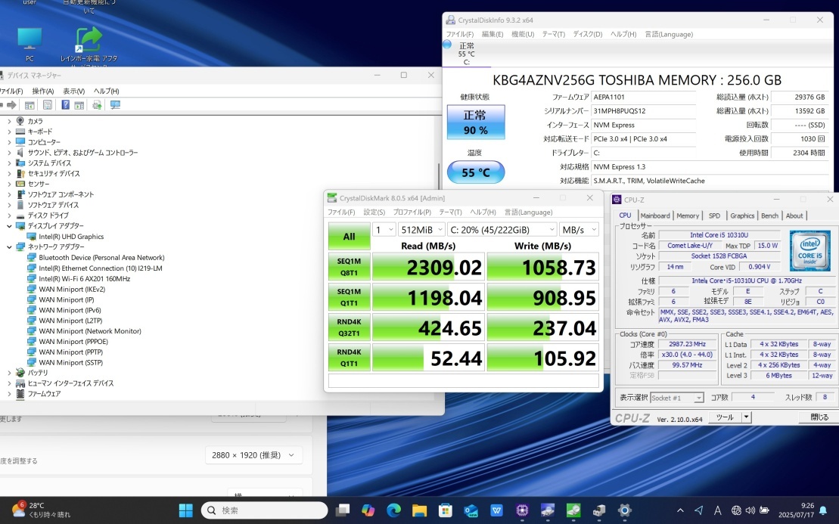Screen dimensions: 839x524
Task: Expand the バッテリ device category
Action: point(9,373)
